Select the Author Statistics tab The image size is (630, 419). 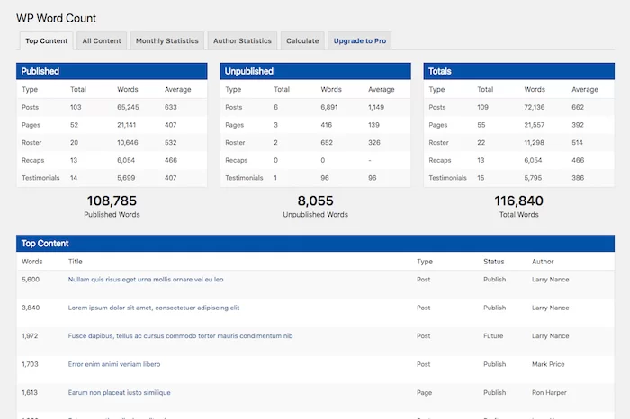[x=242, y=40]
